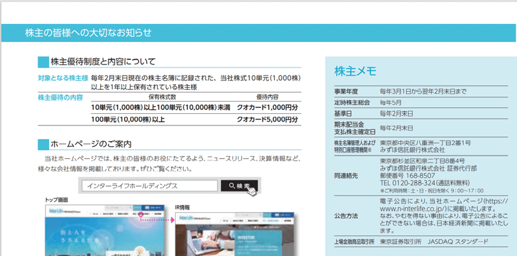The height and width of the screenshot is (256, 517).
Task: Click the 株主の皆様への大切なお知らせ header banner text
Action: [x=88, y=33]
